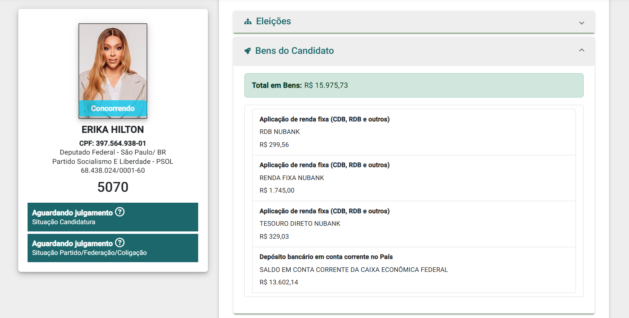Expand the Eleições section chevron

(582, 23)
